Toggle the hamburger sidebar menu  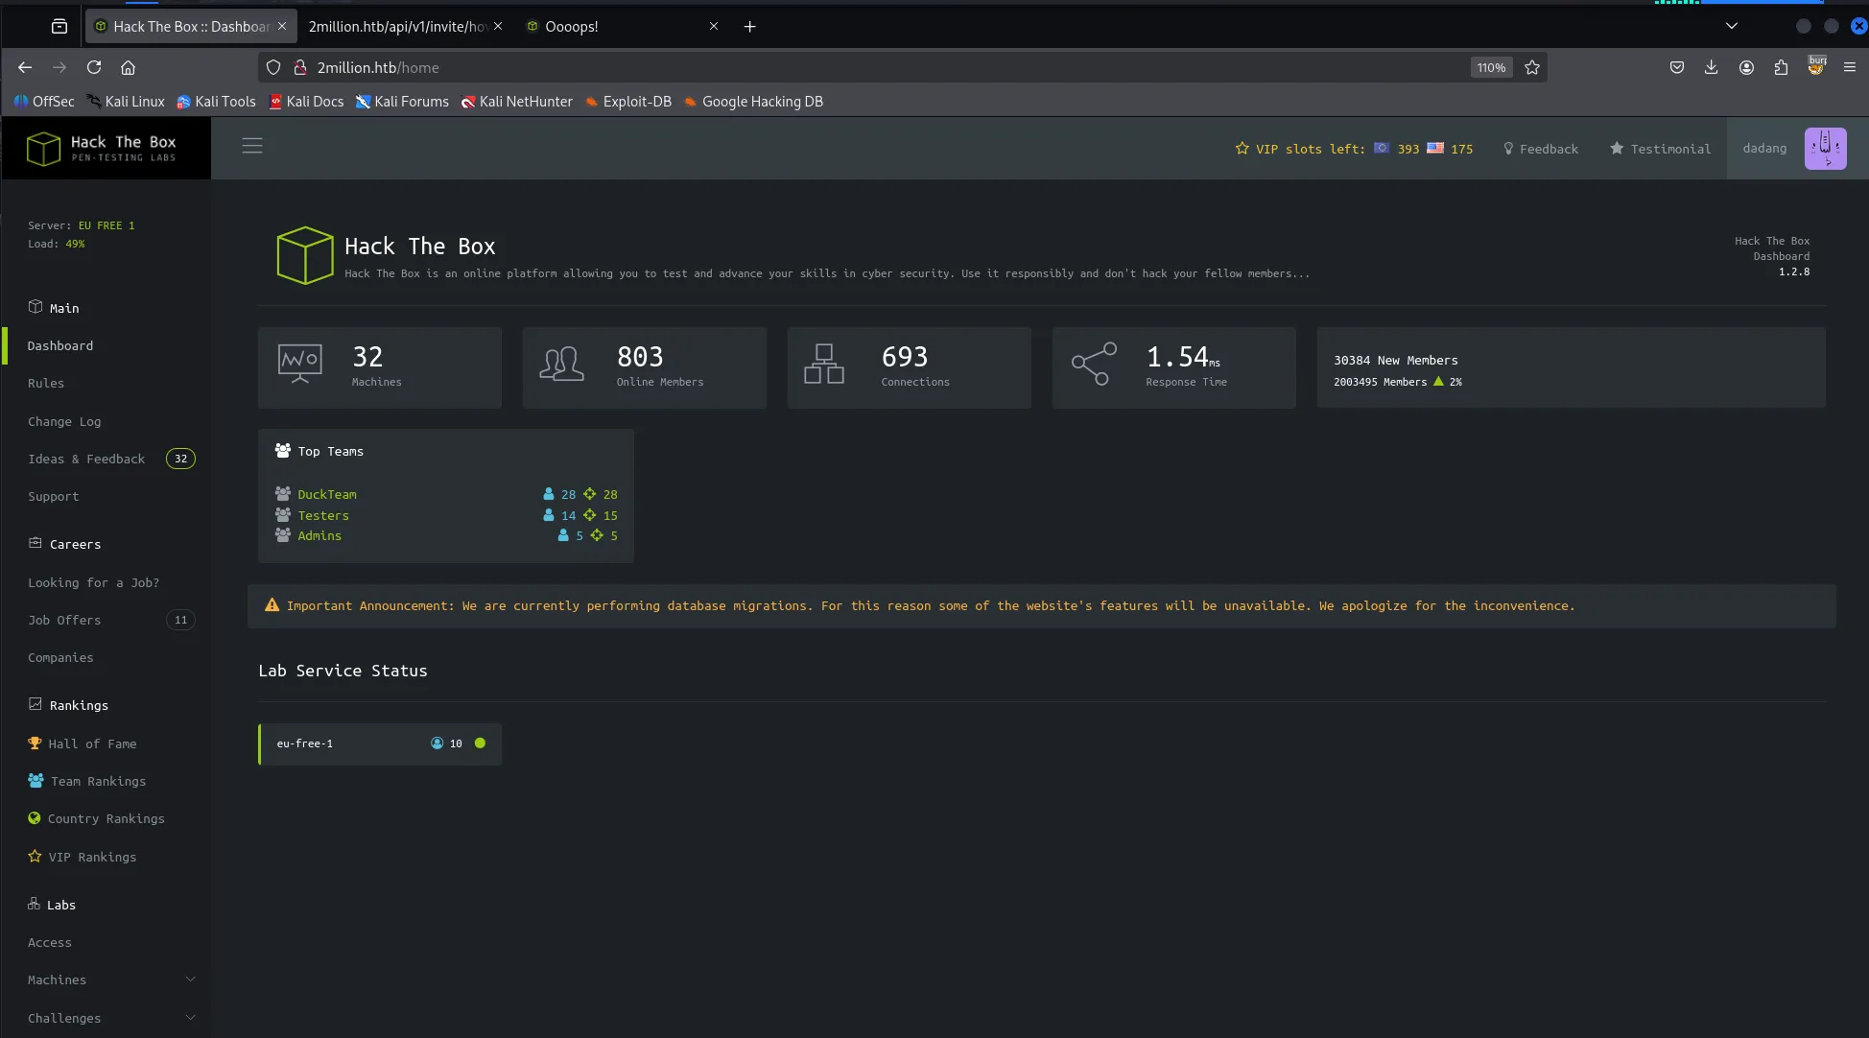pyautogui.click(x=252, y=146)
